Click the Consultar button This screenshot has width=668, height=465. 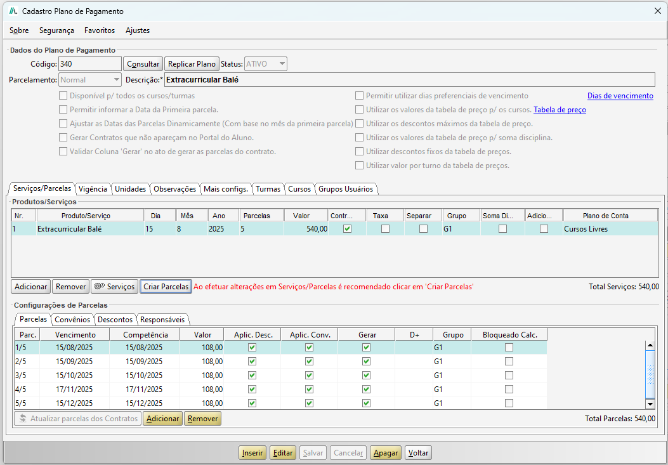(x=143, y=64)
